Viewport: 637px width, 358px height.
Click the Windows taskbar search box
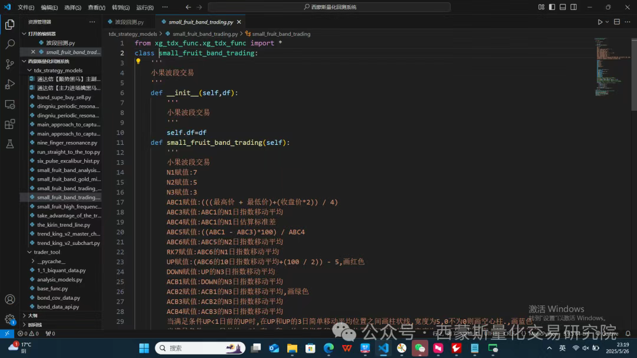[x=200, y=348]
